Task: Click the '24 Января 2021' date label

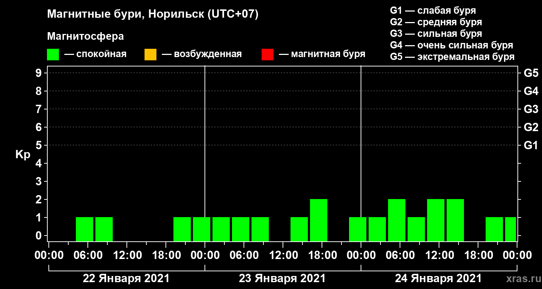Action: pyautogui.click(x=438, y=279)
